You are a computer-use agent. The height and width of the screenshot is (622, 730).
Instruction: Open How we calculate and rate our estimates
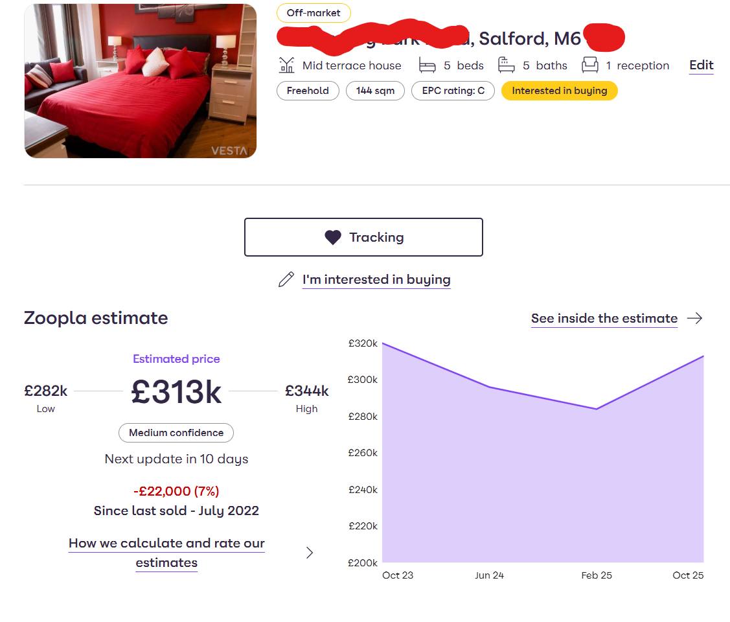click(166, 553)
